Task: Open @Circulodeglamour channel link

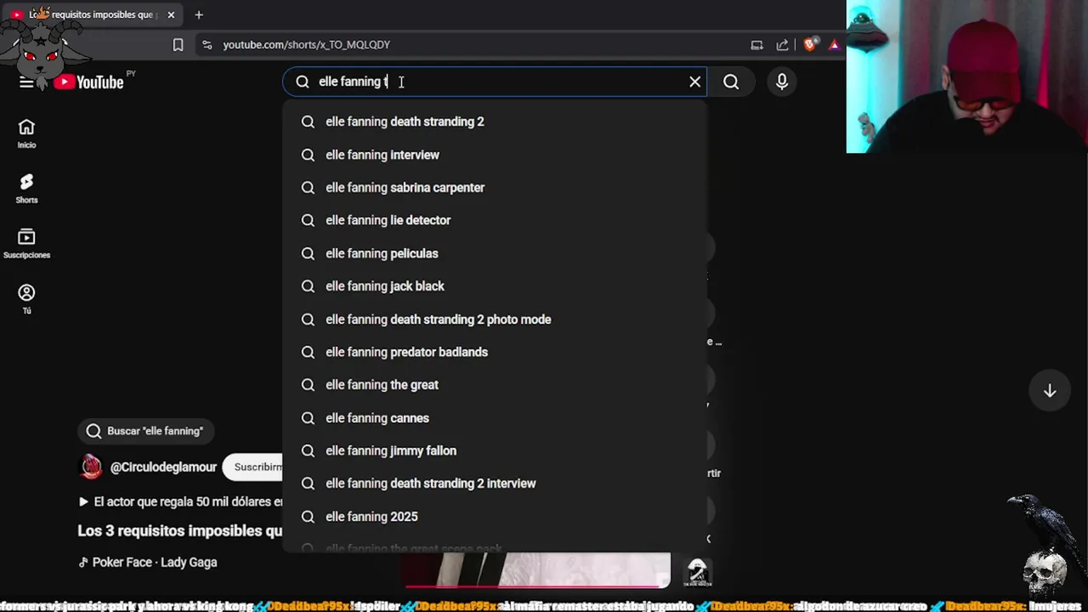Action: click(163, 467)
